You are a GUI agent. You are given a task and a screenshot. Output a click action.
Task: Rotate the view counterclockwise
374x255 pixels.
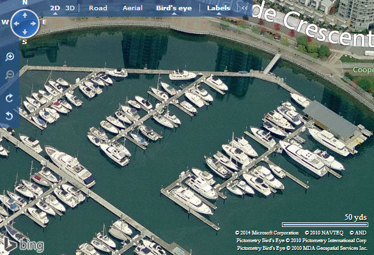9,116
